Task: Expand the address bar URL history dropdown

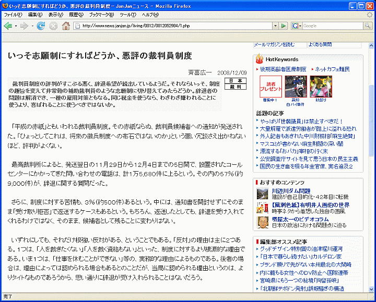Action: click(x=275, y=26)
